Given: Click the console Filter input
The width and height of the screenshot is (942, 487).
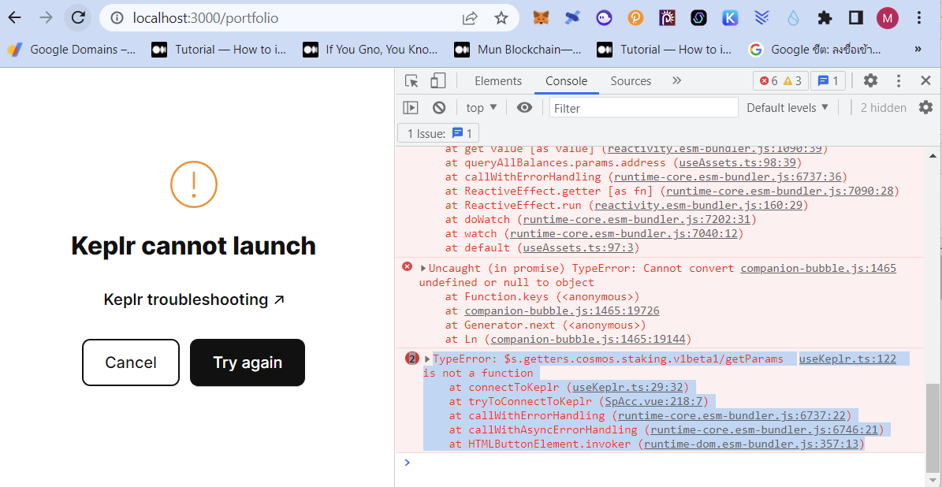Looking at the screenshot, I should click(x=643, y=107).
